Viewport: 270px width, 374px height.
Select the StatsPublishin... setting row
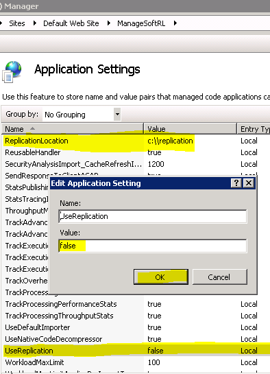pos(26,187)
